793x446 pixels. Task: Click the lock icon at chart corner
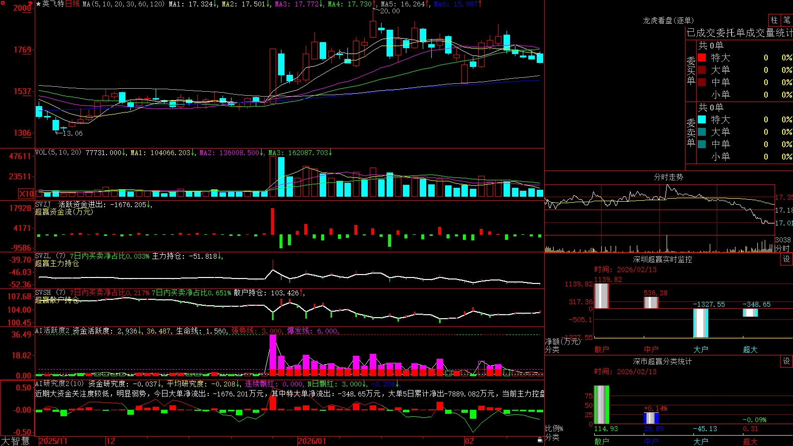click(540, 440)
